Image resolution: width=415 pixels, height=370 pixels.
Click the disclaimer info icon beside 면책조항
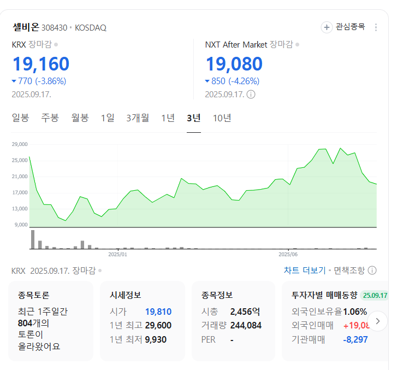[x=372, y=271]
